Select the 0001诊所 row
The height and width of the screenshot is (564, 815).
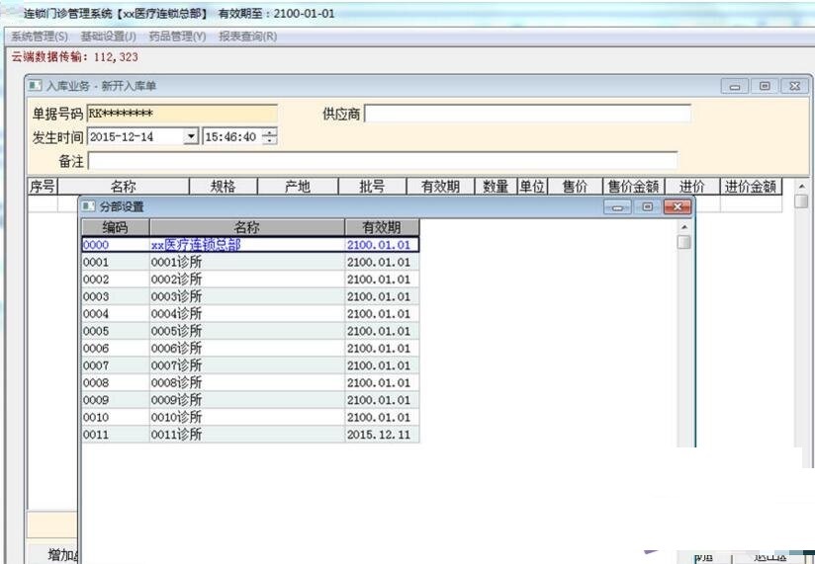250,262
